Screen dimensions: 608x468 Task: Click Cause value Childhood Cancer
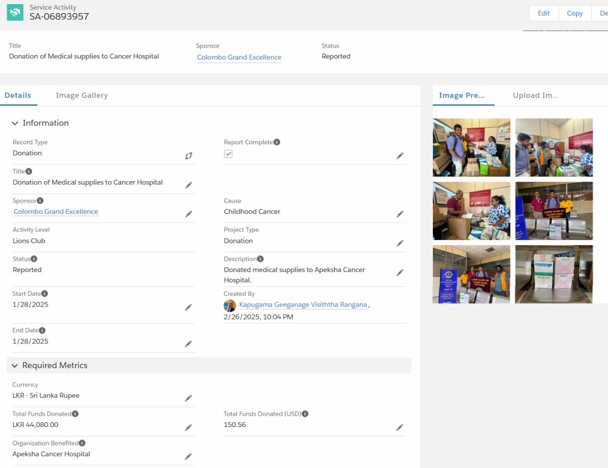pyautogui.click(x=252, y=211)
